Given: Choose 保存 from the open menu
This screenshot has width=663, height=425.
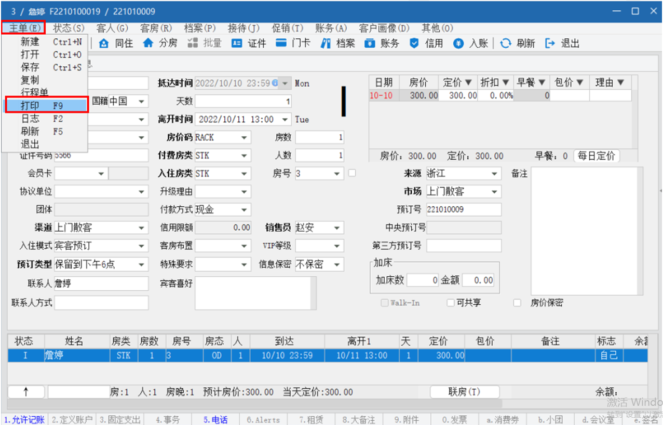Looking at the screenshot, I should pos(46,67).
